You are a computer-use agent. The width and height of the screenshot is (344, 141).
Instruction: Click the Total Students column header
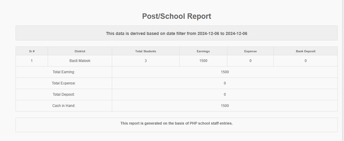click(146, 51)
